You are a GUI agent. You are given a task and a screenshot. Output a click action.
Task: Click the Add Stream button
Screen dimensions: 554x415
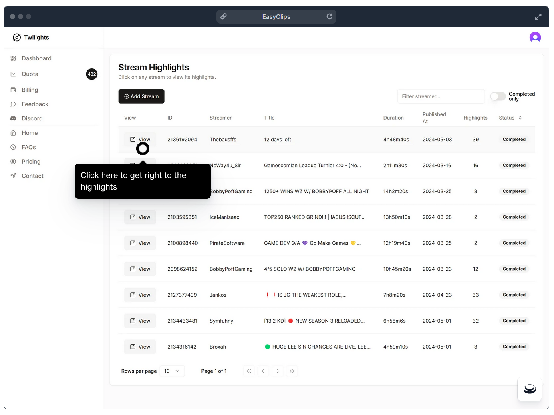pos(141,96)
